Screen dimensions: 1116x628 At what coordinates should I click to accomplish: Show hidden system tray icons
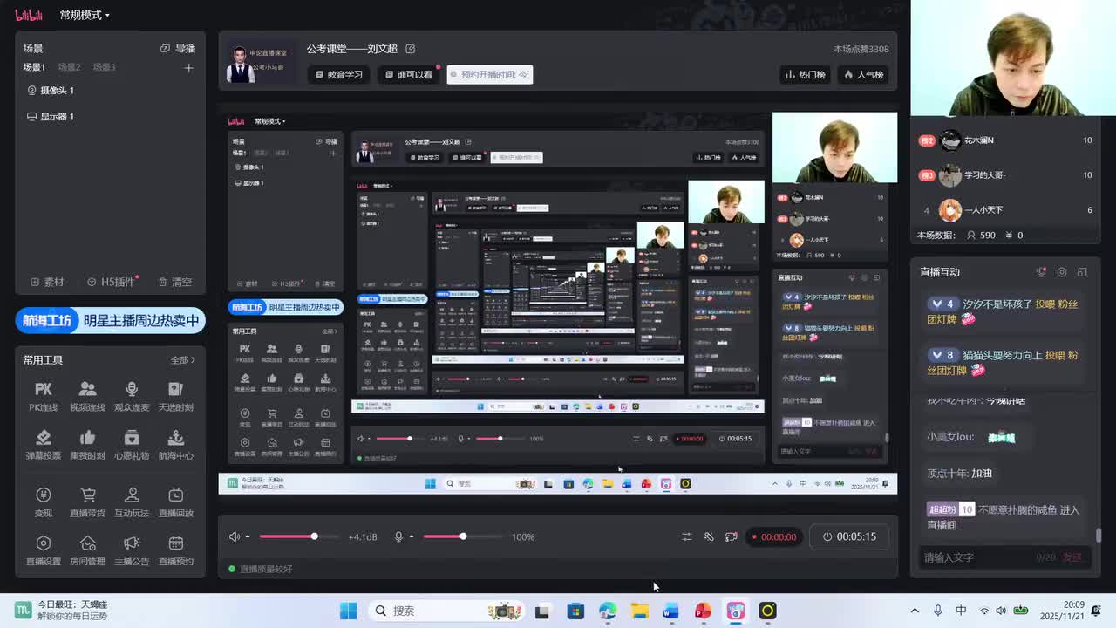pos(915,611)
